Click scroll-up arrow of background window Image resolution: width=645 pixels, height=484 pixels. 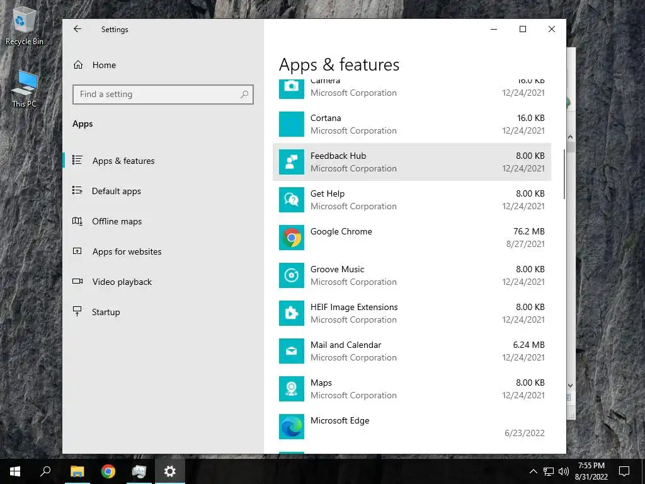point(571,137)
